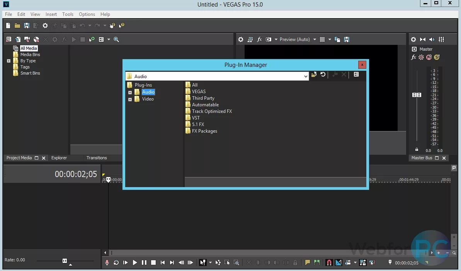461x271 pixels.
Task: Change Plug-In Manager views icon
Action: (x=356, y=75)
